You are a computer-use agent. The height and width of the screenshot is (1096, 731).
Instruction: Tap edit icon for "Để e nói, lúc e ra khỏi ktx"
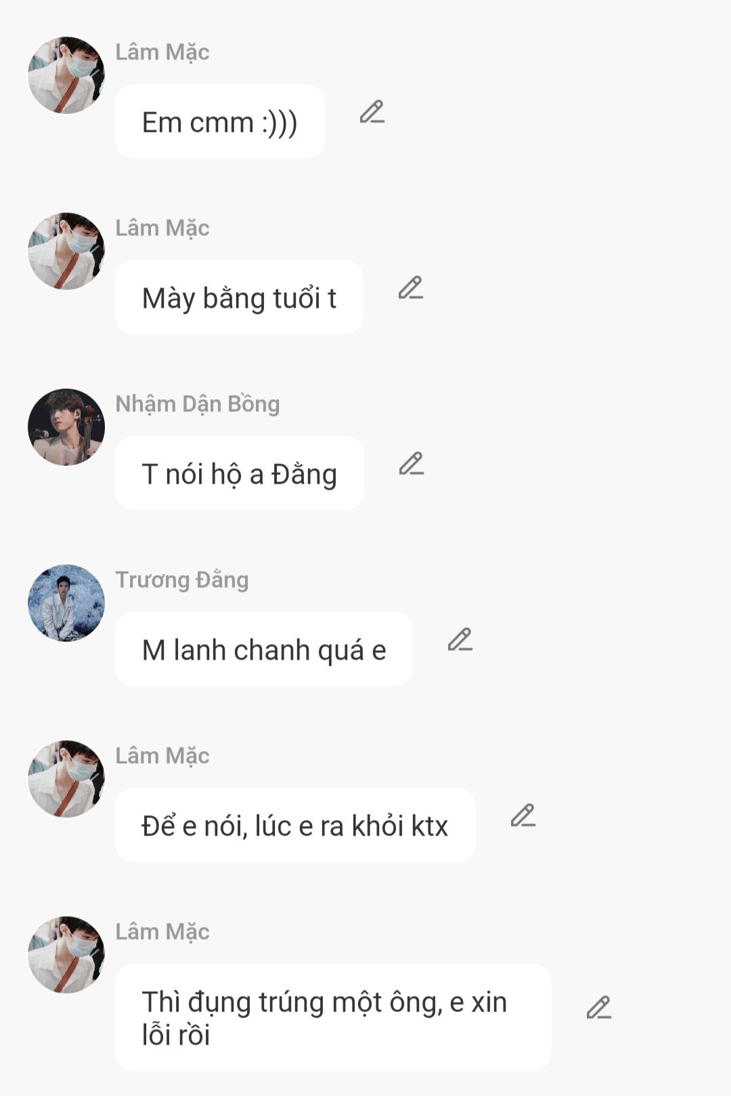point(523,815)
